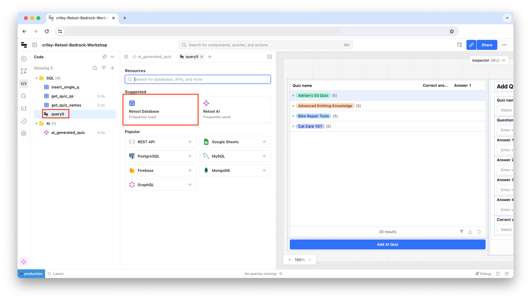Select the Code panel sidebar icon
The width and height of the screenshot is (531, 301).
click(x=24, y=84)
